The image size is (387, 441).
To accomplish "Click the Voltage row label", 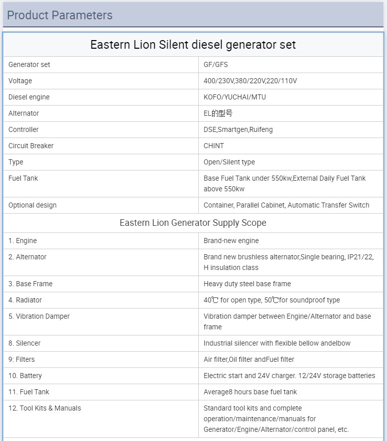I will point(20,81).
